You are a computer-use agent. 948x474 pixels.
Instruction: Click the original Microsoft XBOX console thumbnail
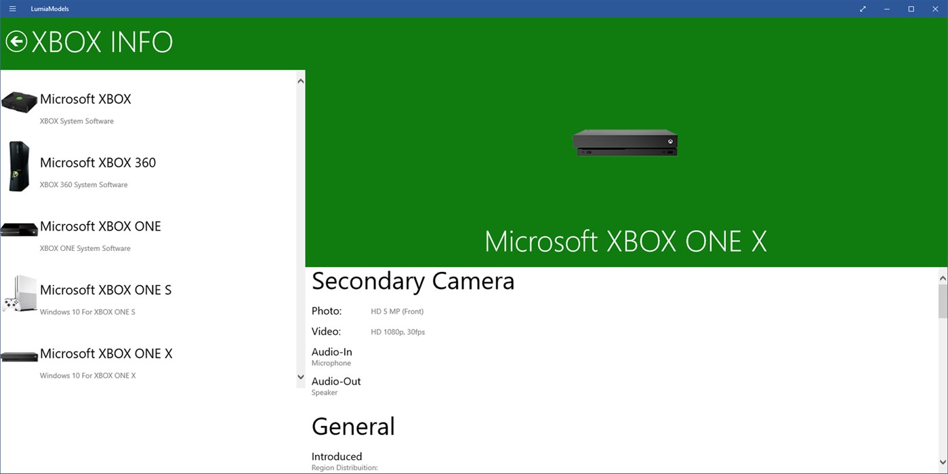coord(19,102)
